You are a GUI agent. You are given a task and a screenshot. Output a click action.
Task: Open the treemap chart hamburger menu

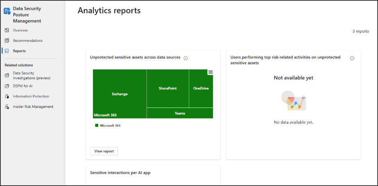pos(210,72)
